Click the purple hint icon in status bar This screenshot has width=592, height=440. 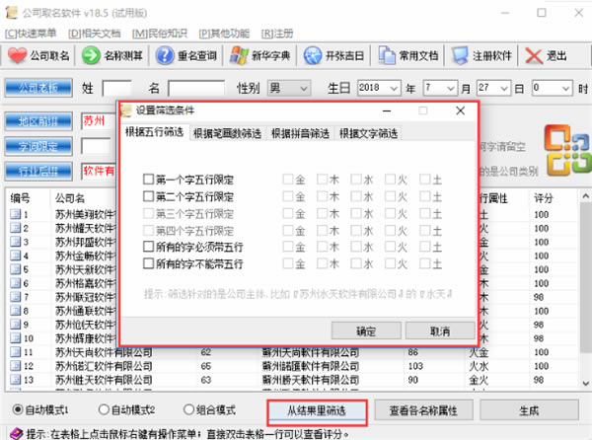pyautogui.click(x=16, y=434)
